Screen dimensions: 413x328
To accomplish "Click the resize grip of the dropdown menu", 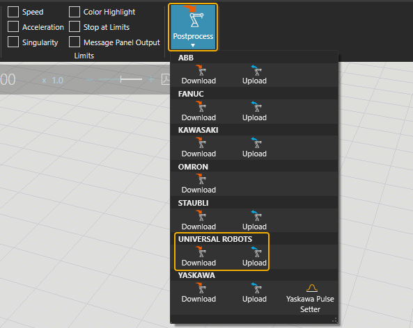I will (334, 320).
